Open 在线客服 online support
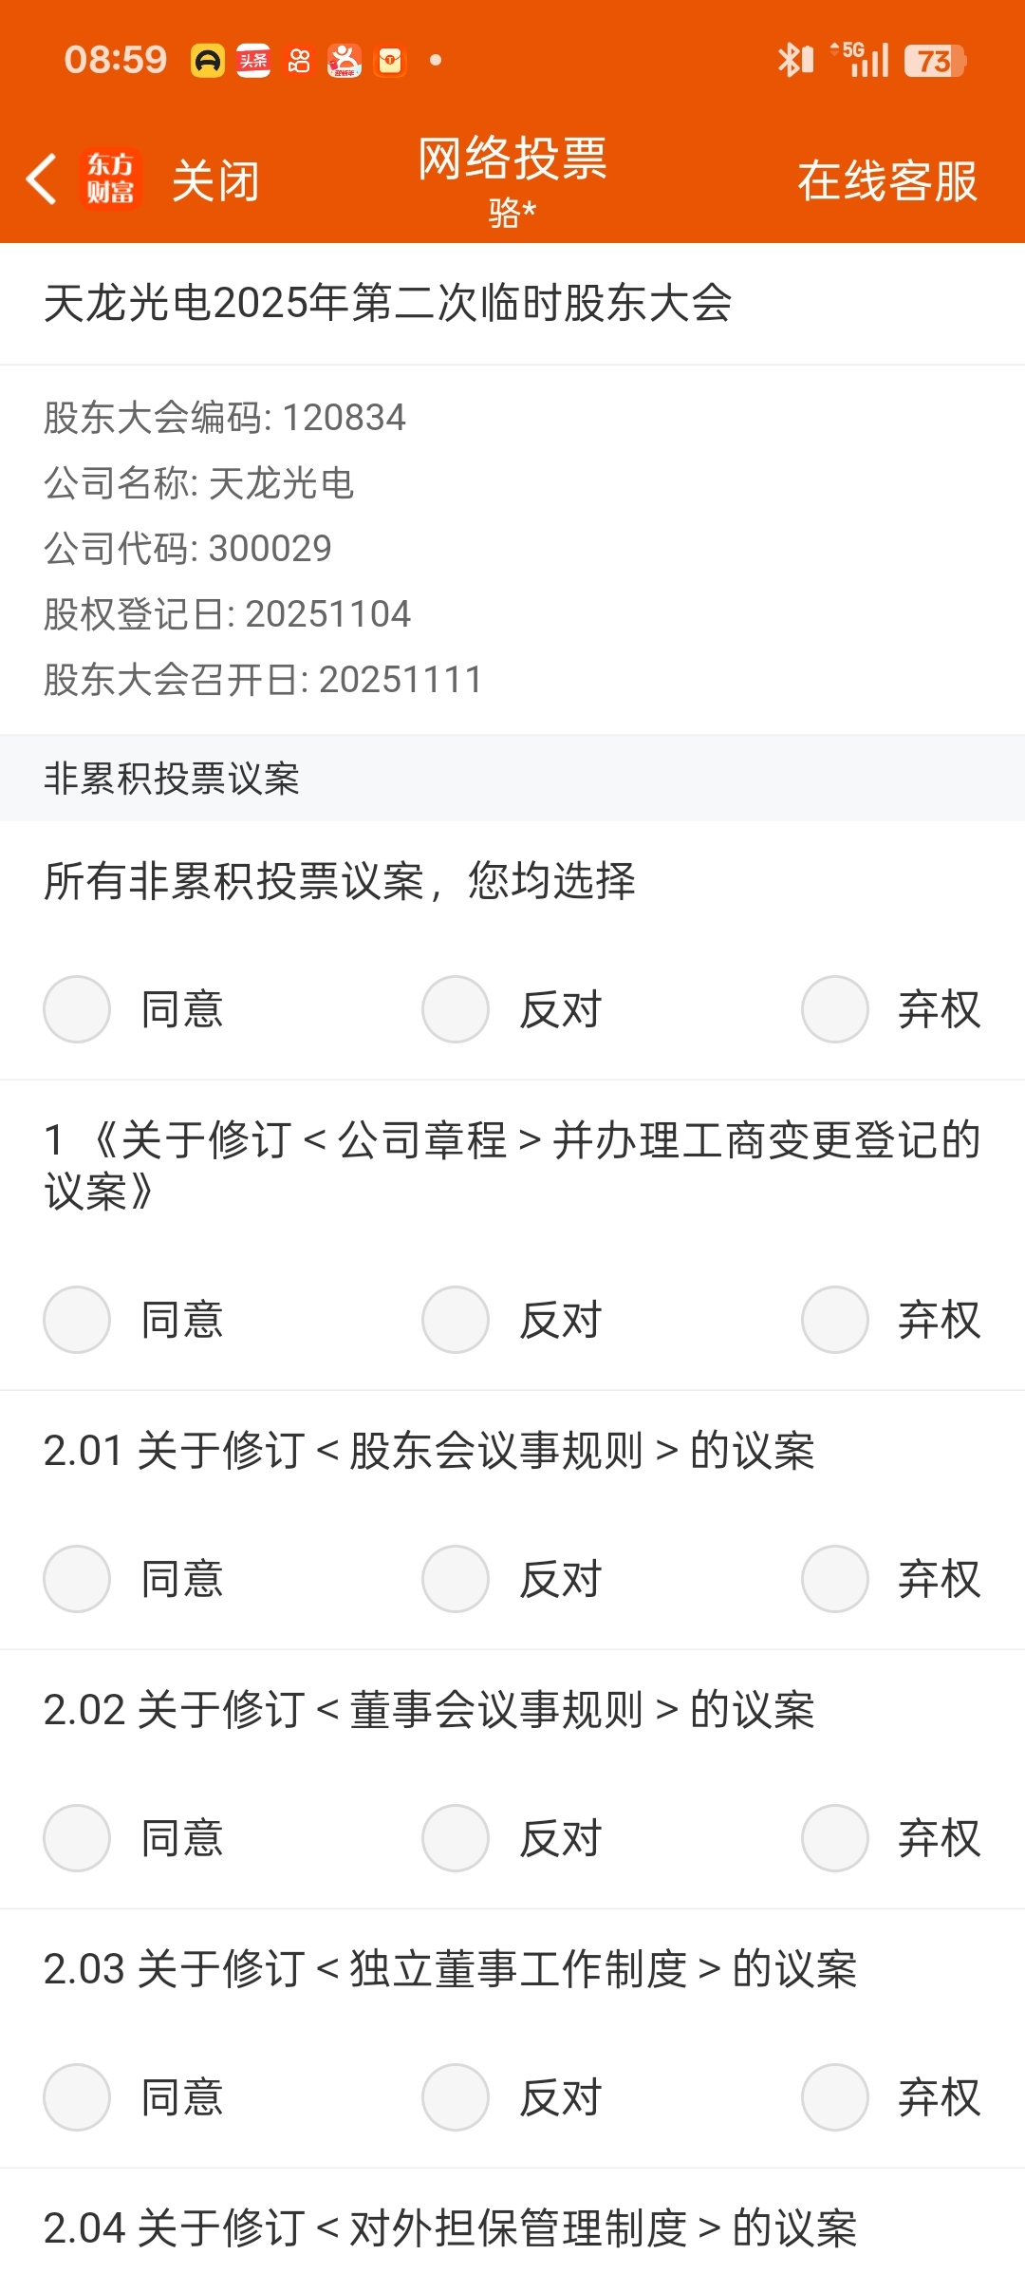This screenshot has height=2292, width=1025. (x=886, y=181)
